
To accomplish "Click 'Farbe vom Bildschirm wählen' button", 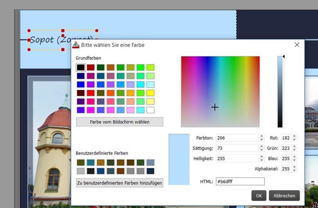I will point(119,122).
